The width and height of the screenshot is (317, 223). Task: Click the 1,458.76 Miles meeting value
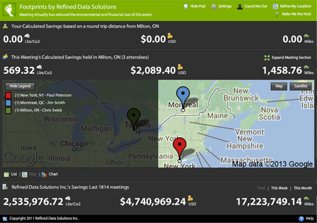pos(282,70)
